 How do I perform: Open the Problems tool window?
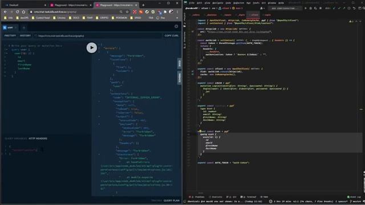point(197,197)
